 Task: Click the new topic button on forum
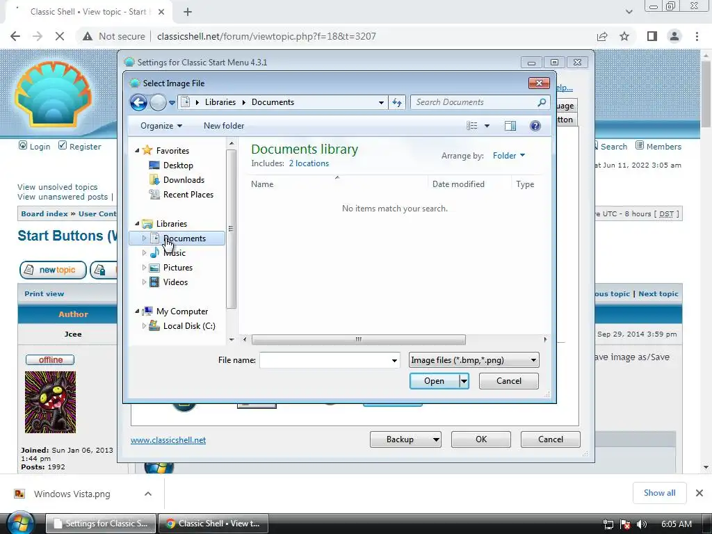53,270
